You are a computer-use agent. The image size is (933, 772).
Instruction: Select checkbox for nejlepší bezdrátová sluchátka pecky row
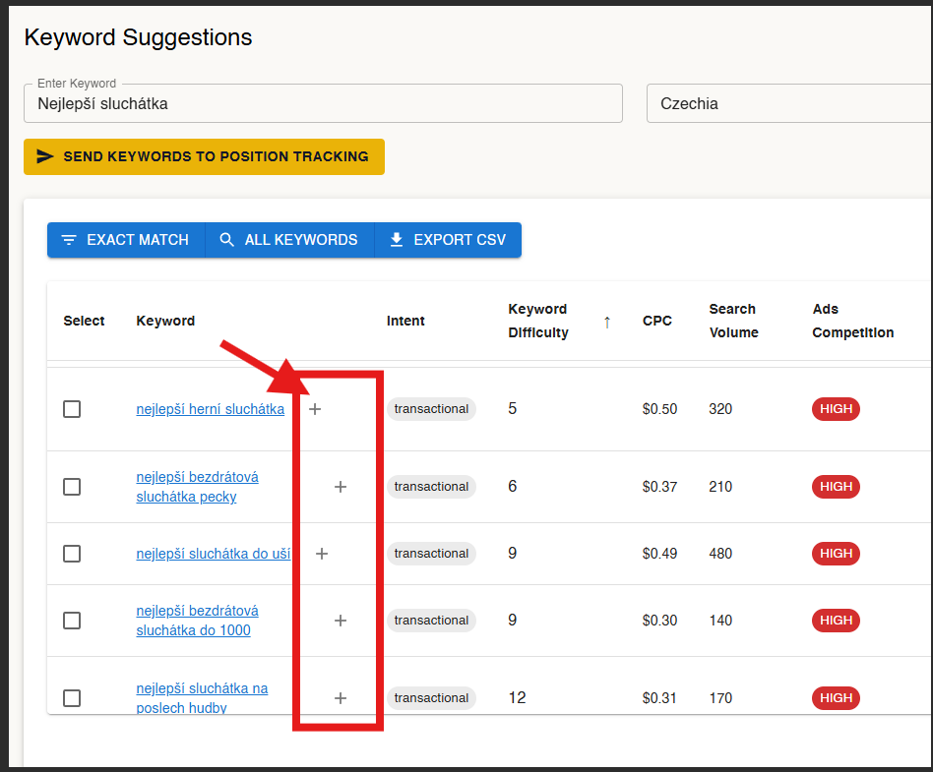pos(72,487)
